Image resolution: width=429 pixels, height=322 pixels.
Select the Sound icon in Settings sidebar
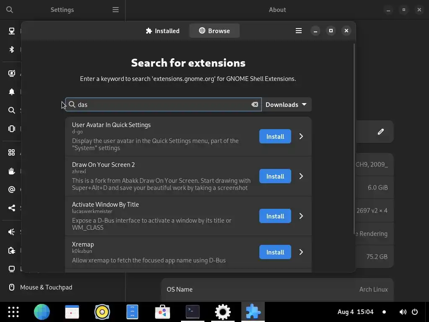coord(11,232)
